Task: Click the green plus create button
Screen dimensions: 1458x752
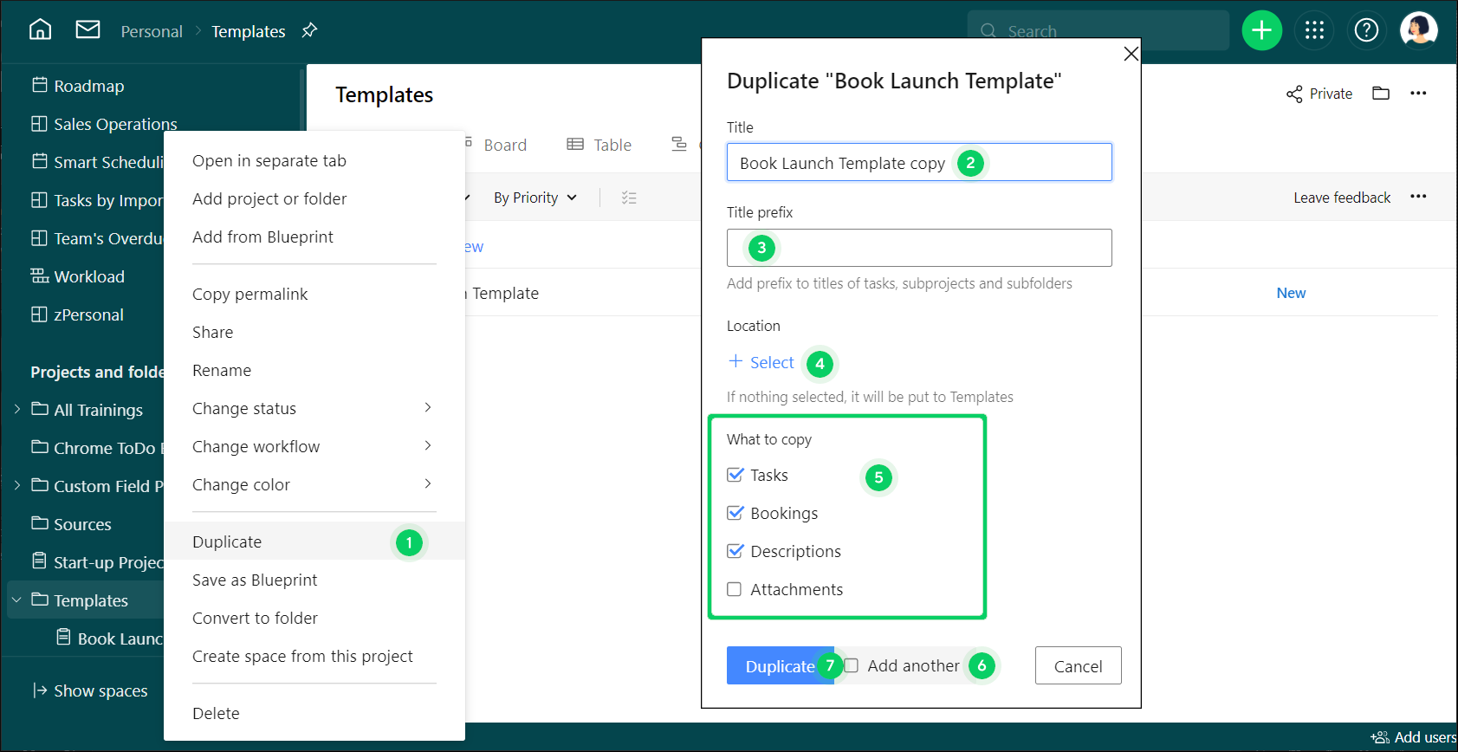Action: coord(1261,31)
